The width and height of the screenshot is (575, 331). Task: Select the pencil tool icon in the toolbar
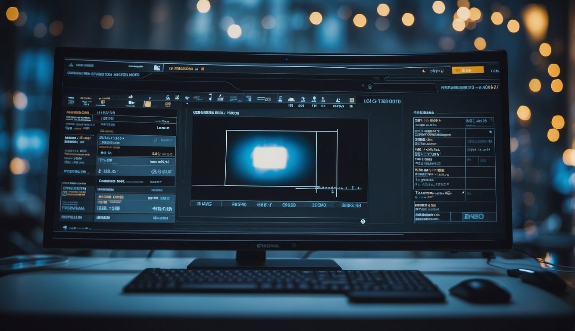pos(219,98)
